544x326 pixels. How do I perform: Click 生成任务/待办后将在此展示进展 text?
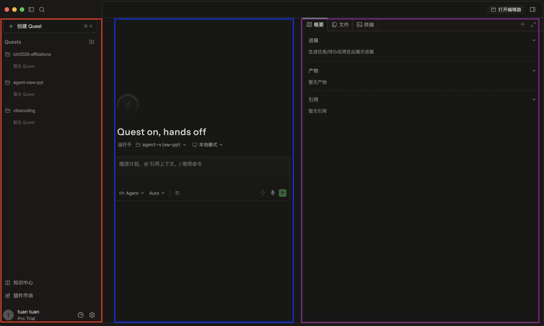pyautogui.click(x=341, y=52)
